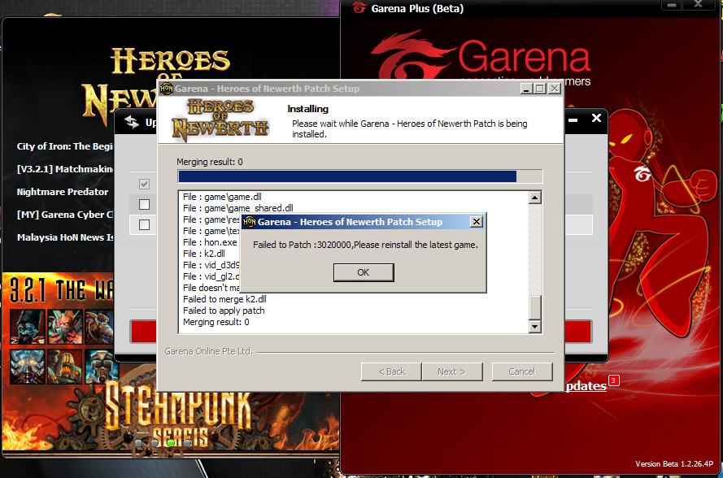The width and height of the screenshot is (723, 478).
Task: Select the last banner slide dot
Action: tap(188, 443)
